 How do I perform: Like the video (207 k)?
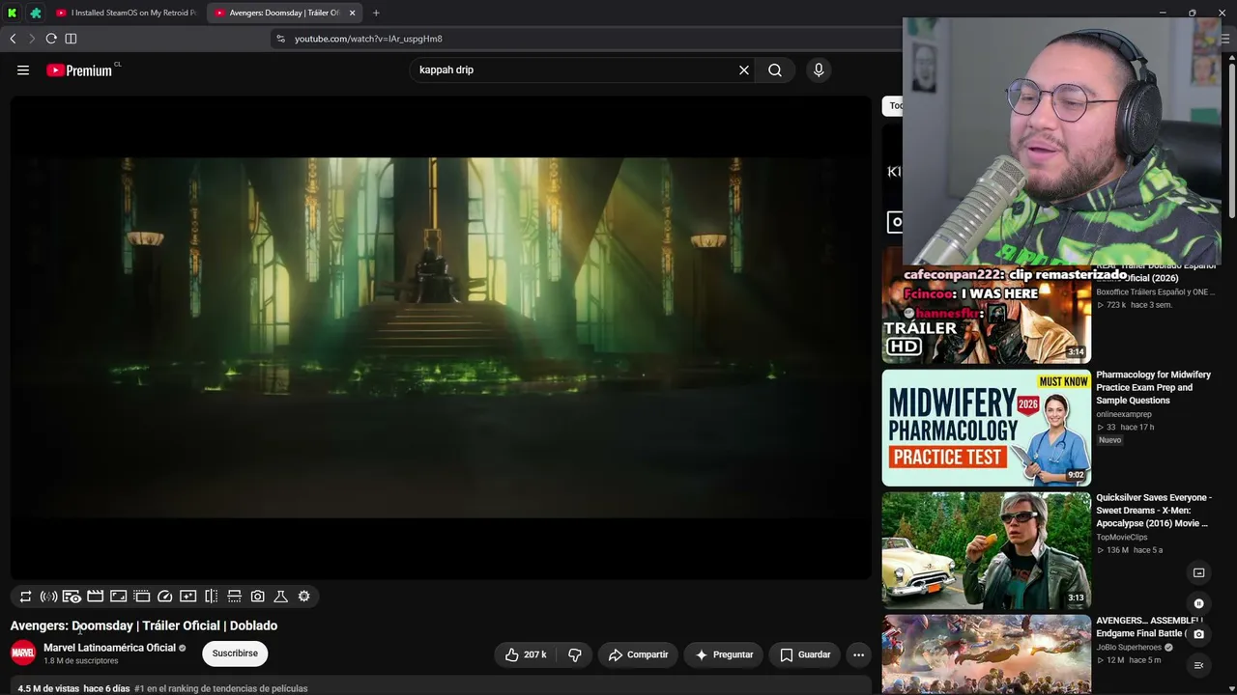coord(525,654)
